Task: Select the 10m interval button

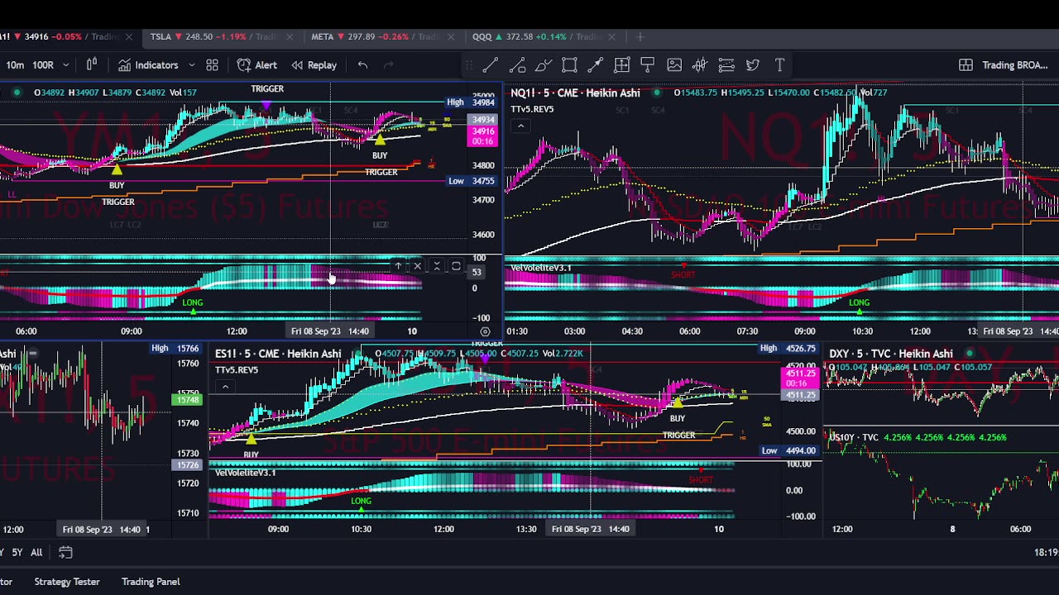Action: point(15,65)
